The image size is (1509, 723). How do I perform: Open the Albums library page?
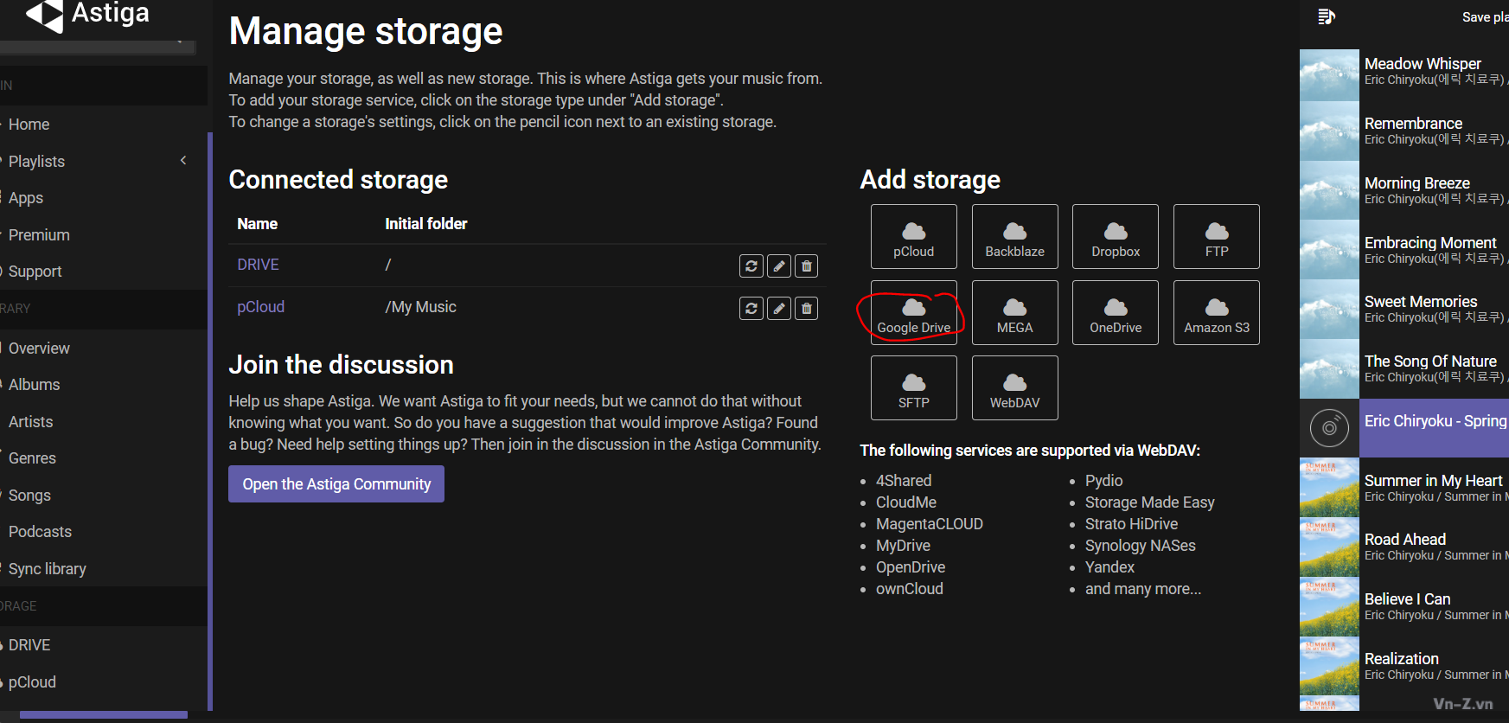click(35, 385)
